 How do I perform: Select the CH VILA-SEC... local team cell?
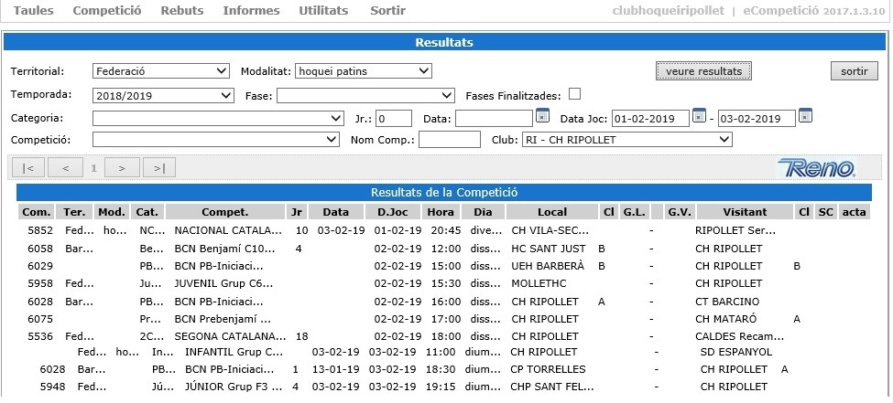[x=550, y=231]
